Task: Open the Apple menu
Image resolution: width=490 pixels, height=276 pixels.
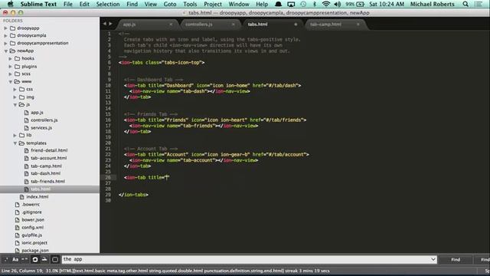Action: pos(10,4)
